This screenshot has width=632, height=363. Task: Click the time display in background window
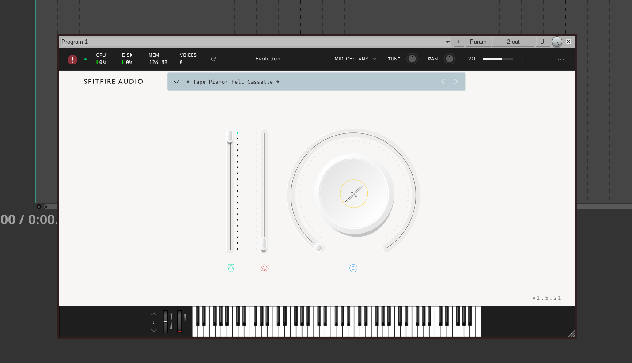point(29,219)
